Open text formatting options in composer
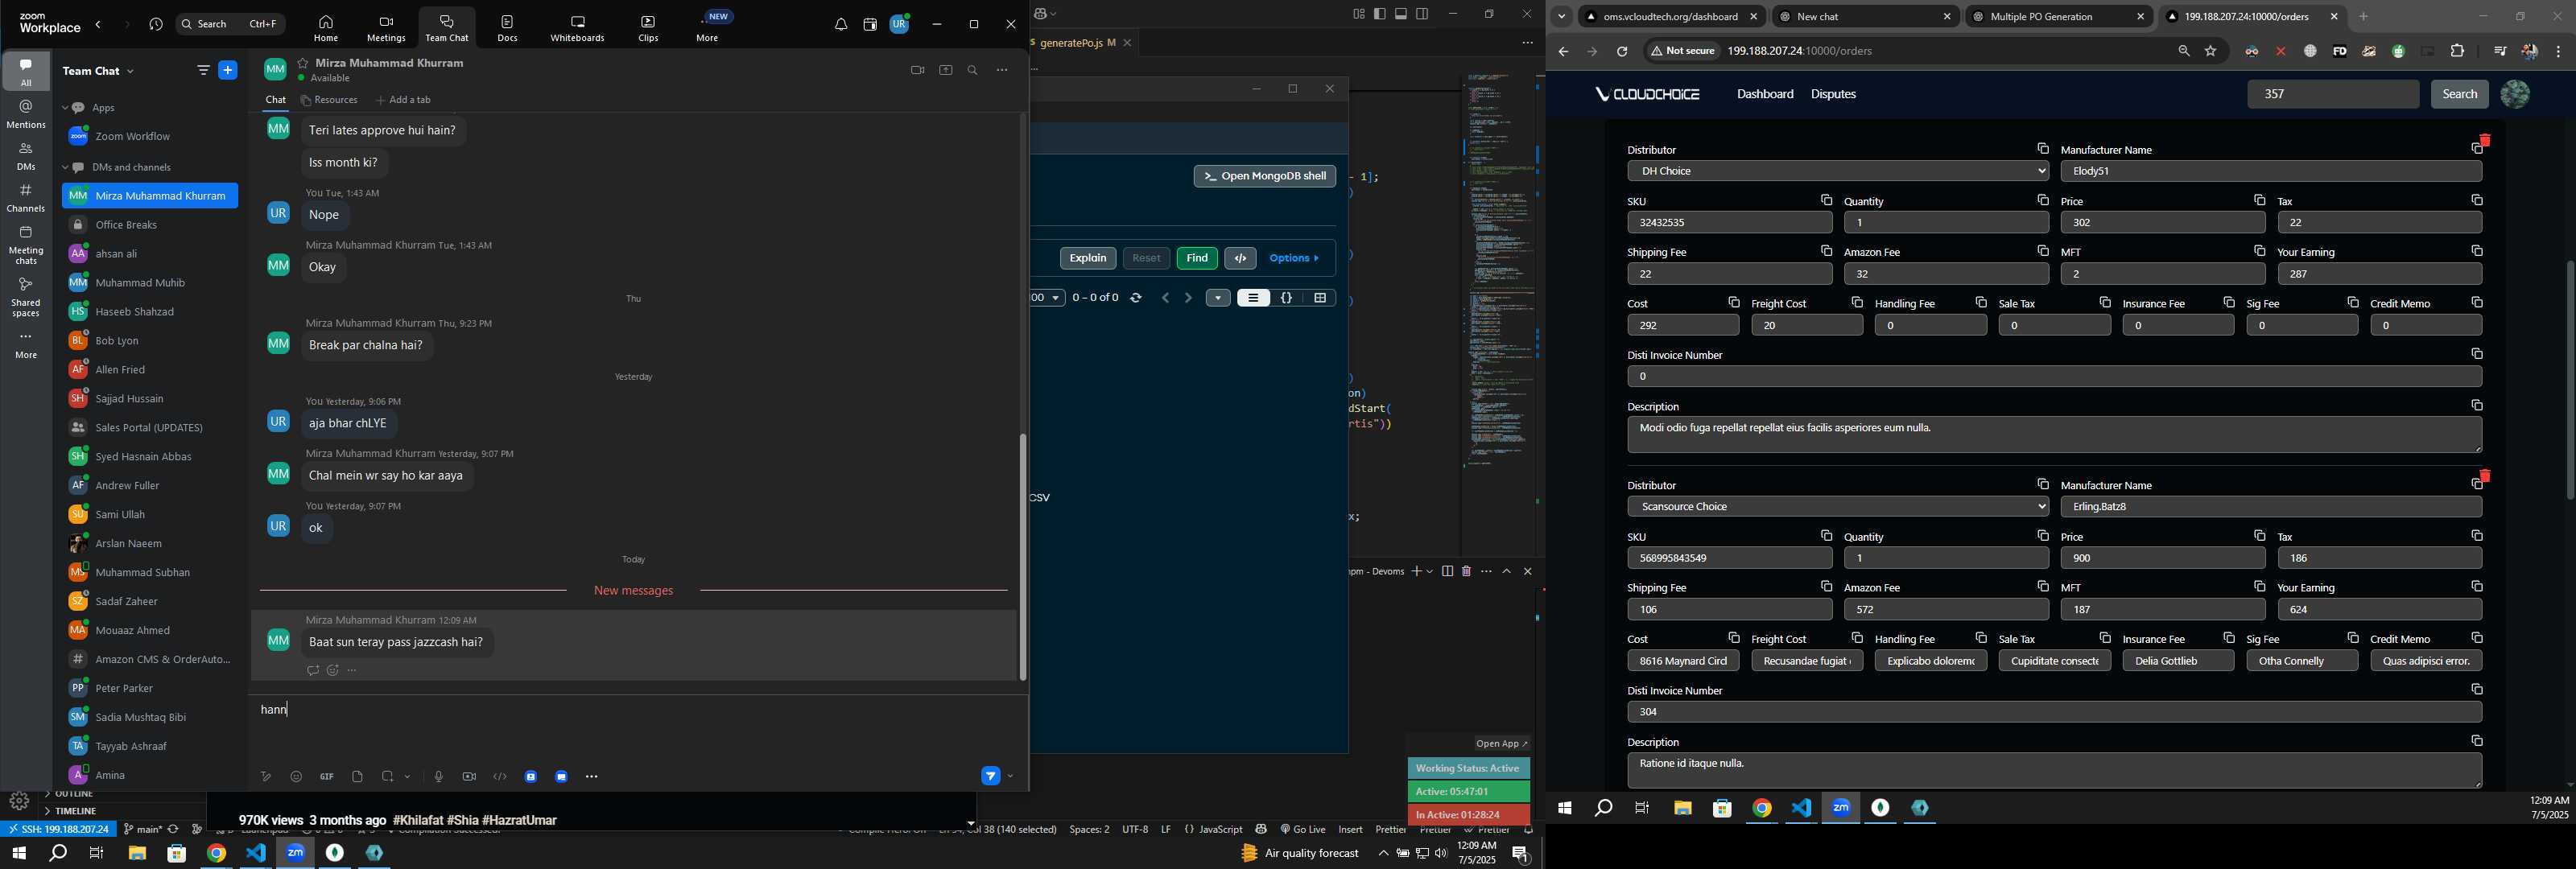This screenshot has width=2576, height=869. click(265, 777)
